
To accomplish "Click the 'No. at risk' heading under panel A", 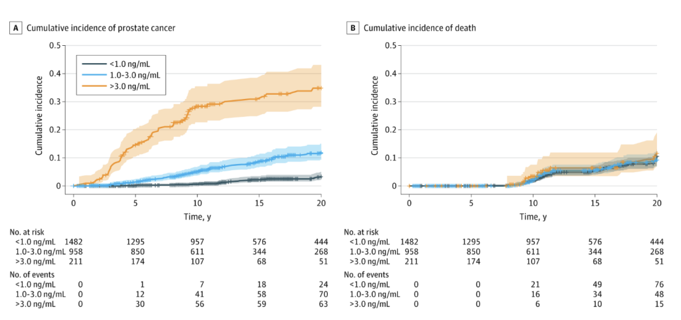I will click(27, 232).
